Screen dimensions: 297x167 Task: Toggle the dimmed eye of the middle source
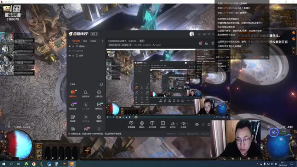point(69,51)
